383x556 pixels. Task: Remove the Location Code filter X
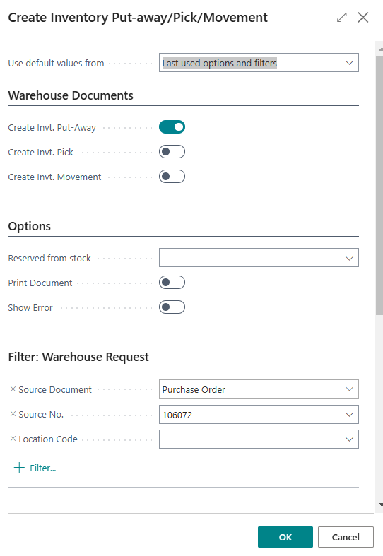pos(13,439)
